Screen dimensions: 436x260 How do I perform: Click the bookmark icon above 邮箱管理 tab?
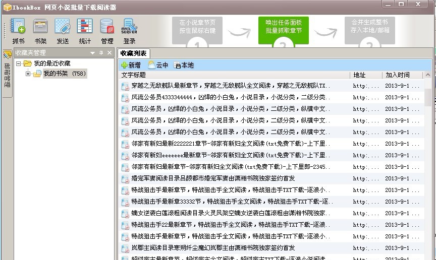[x=7, y=55]
